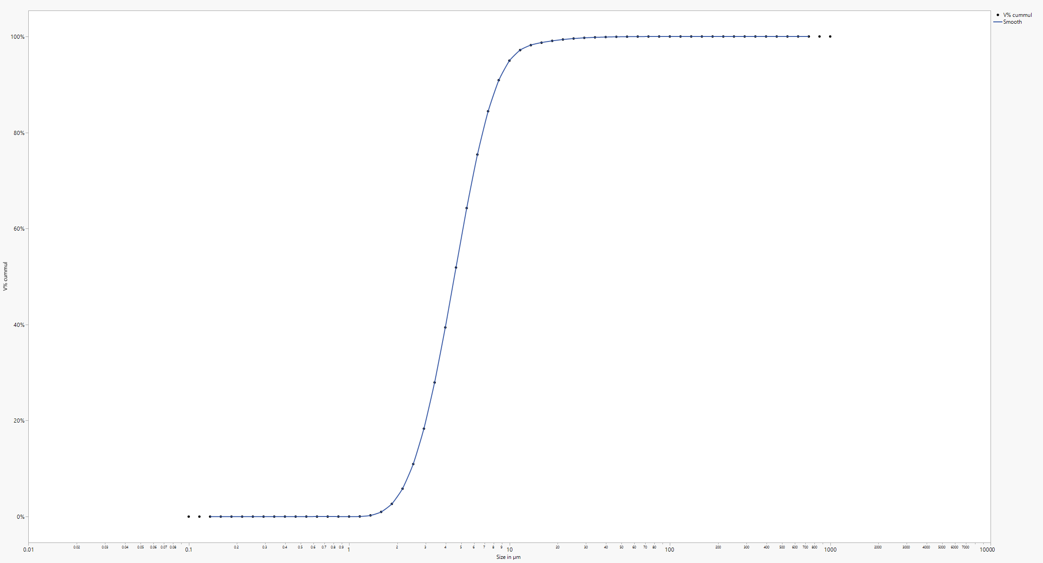The width and height of the screenshot is (1043, 563).
Task: Toggle the Smooth legend entry
Action: click(x=1012, y=21)
